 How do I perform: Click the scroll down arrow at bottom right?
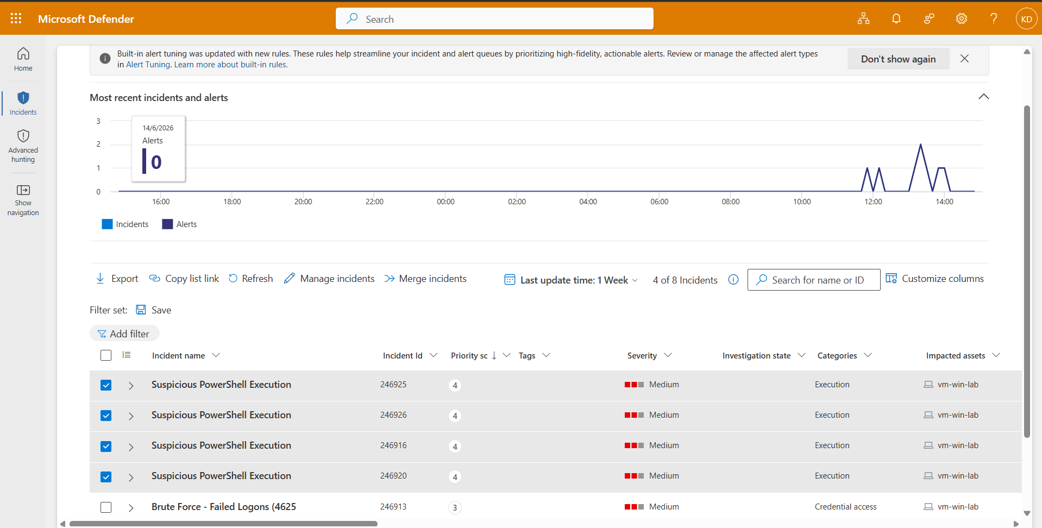[x=1027, y=513]
